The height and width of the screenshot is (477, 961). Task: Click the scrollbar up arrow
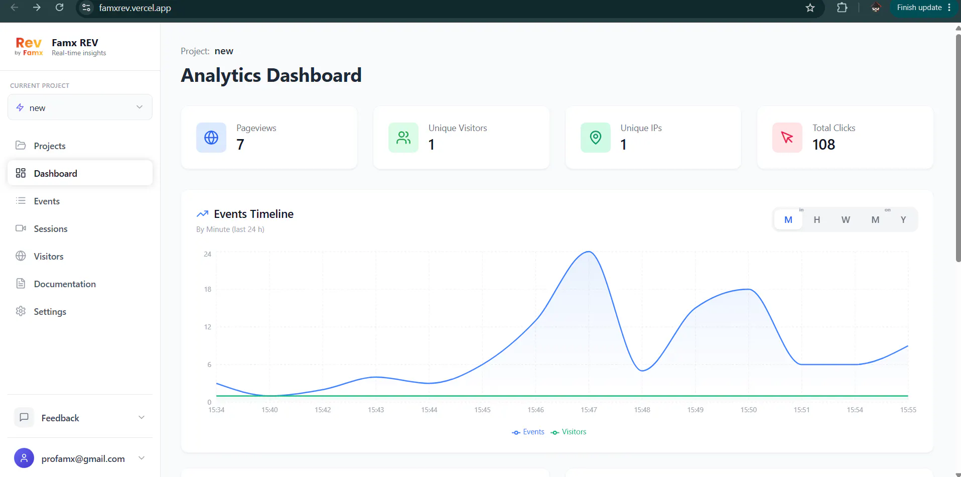958,28
